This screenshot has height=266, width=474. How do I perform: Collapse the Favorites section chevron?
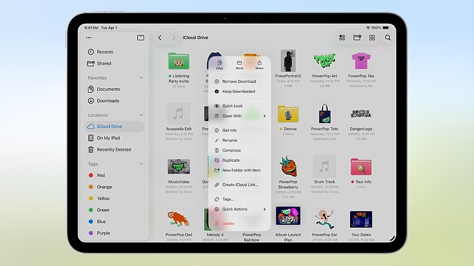[141, 78]
